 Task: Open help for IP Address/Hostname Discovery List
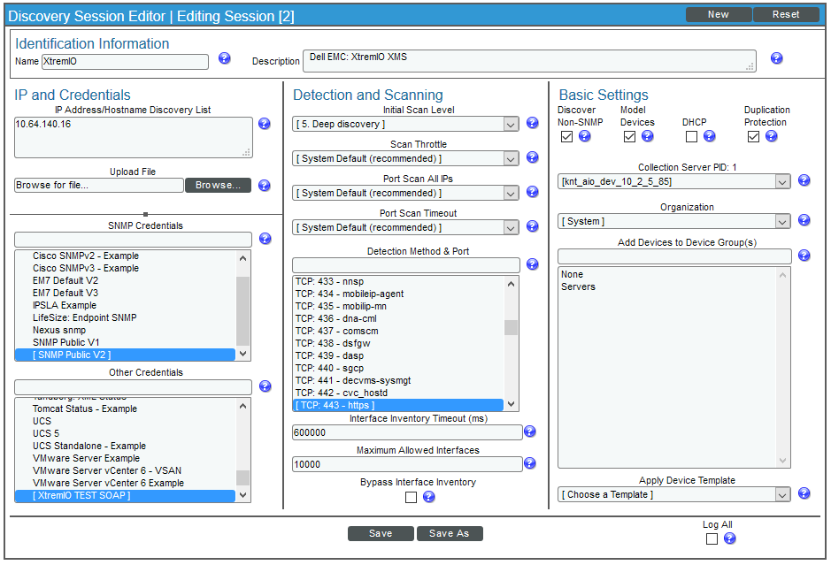point(265,124)
